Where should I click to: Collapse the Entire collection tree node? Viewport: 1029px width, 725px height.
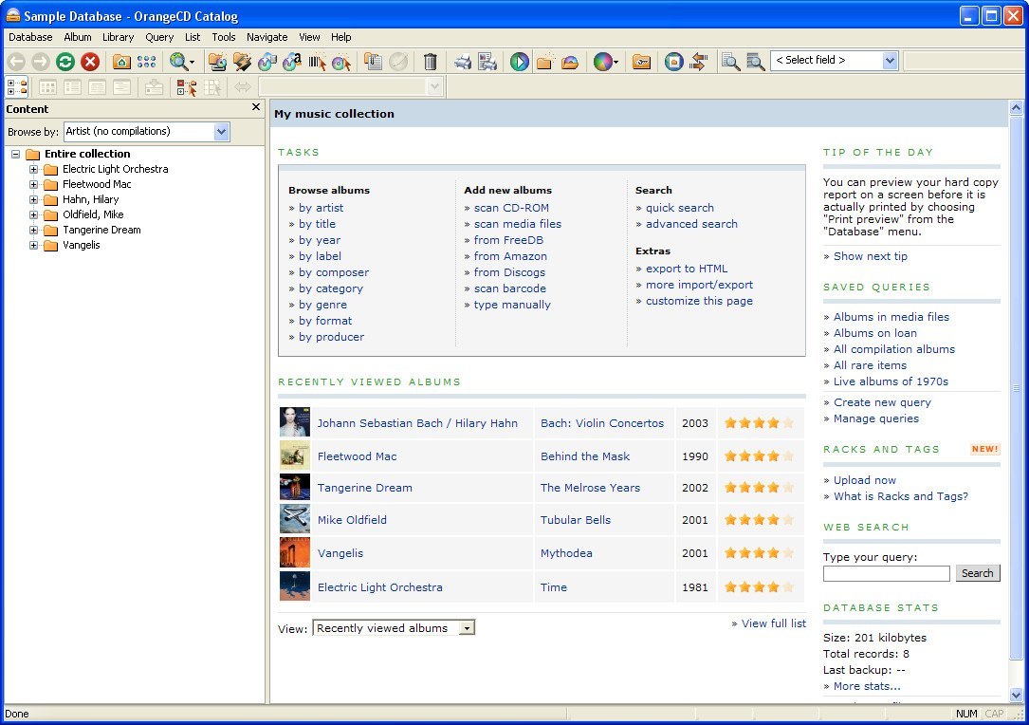(15, 155)
